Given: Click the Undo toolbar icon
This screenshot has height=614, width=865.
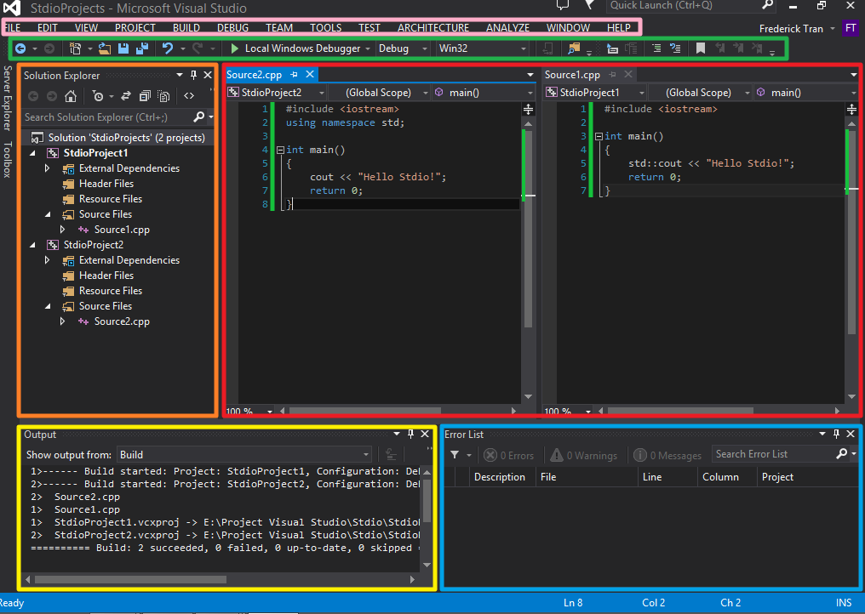Looking at the screenshot, I should (x=168, y=48).
